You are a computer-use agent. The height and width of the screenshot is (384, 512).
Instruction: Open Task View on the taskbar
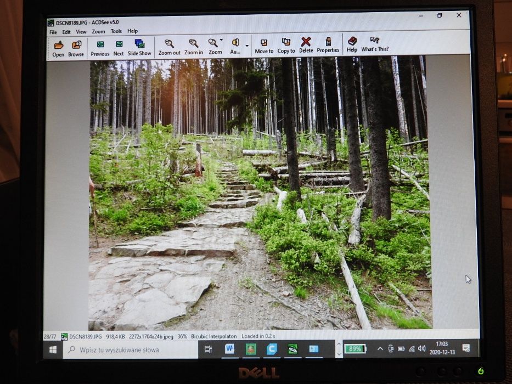(x=208, y=349)
